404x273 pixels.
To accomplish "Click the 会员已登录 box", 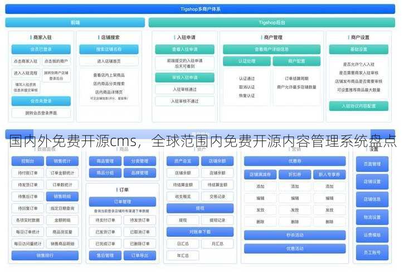I will coord(41,49).
